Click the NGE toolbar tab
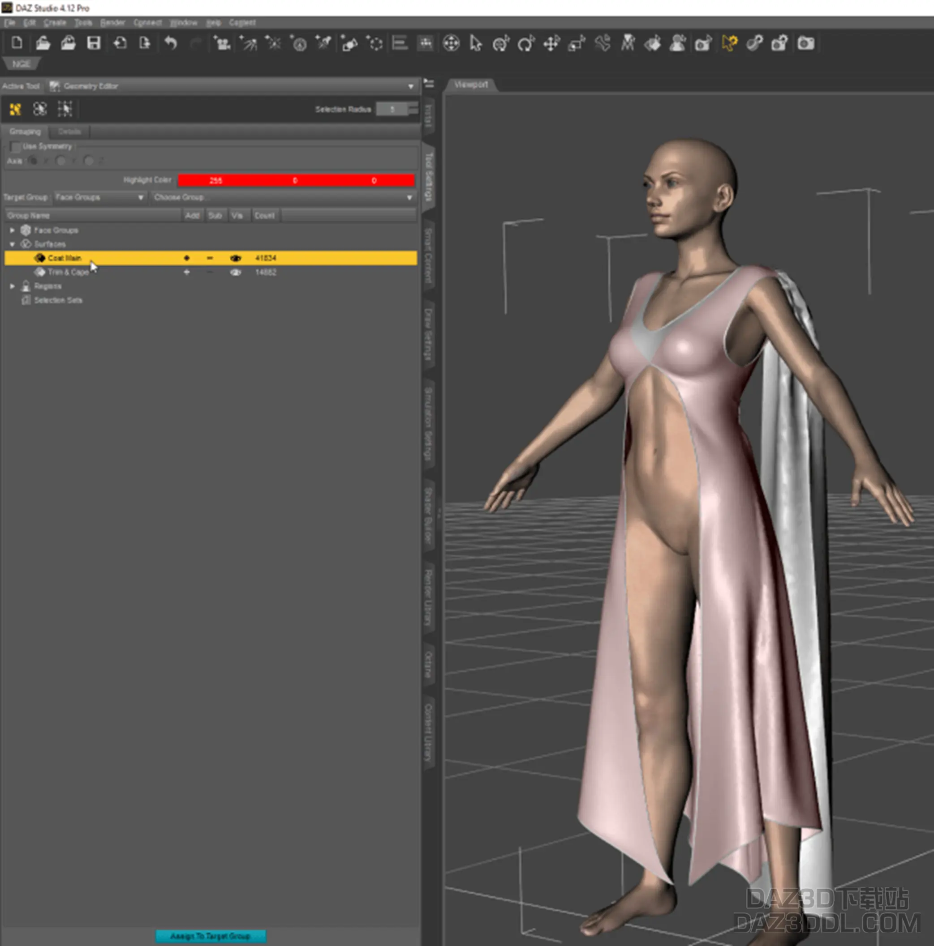Image resolution: width=934 pixels, height=946 pixels. (x=21, y=64)
